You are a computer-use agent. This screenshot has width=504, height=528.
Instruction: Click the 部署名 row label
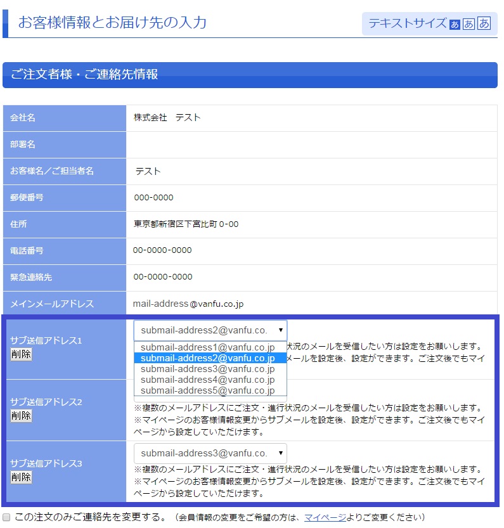point(23,144)
